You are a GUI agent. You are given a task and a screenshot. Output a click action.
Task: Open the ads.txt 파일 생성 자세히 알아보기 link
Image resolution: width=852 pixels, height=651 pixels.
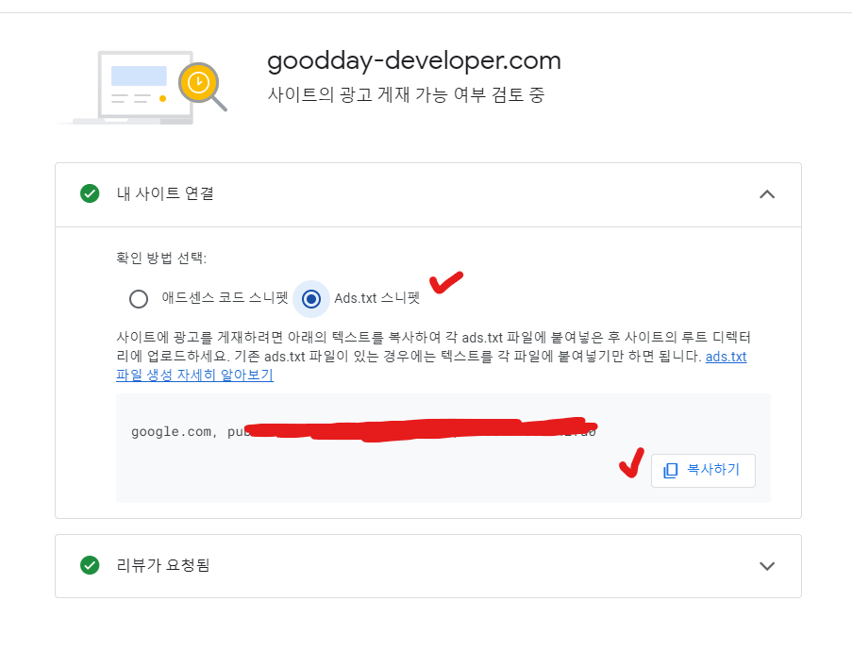tap(194, 375)
